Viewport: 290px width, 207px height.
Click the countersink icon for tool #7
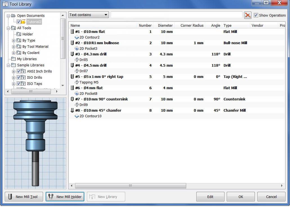(72, 99)
